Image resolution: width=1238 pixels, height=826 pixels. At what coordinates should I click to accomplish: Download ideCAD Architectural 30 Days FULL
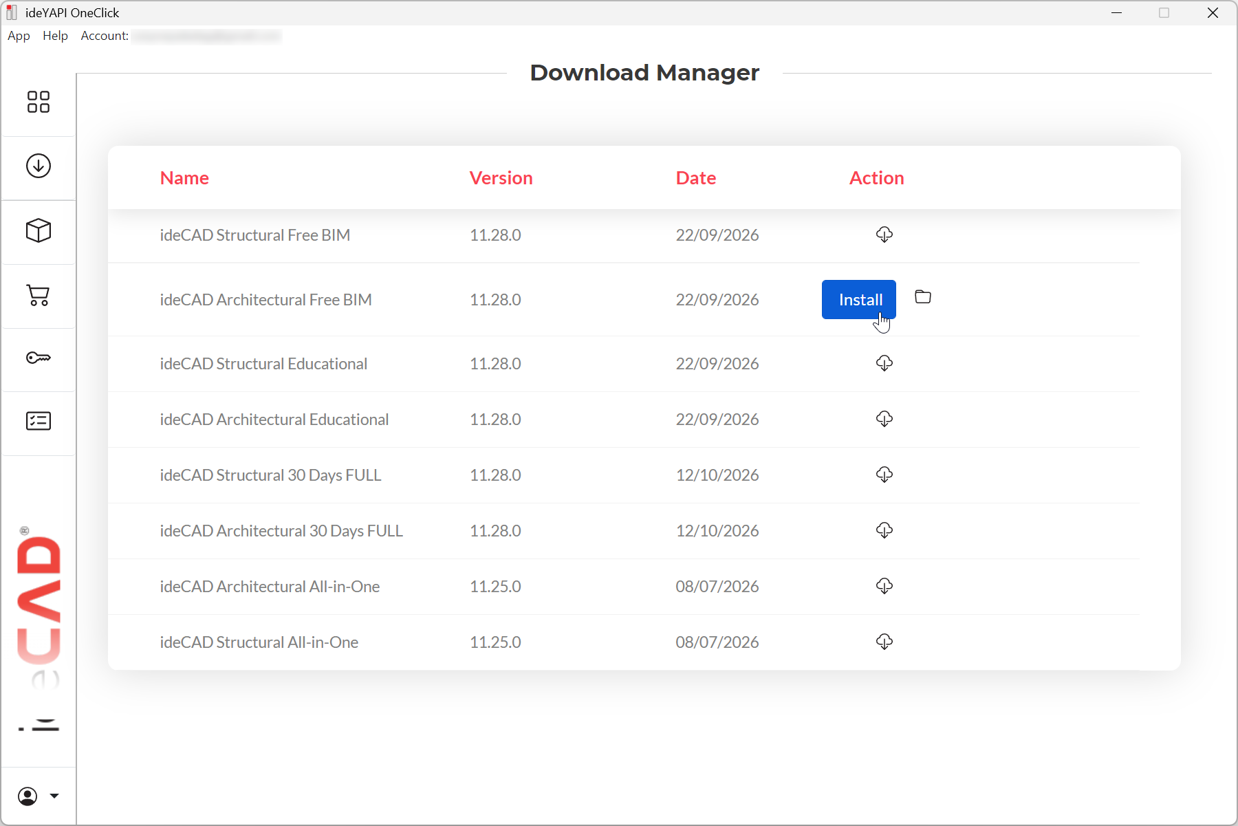[884, 530]
